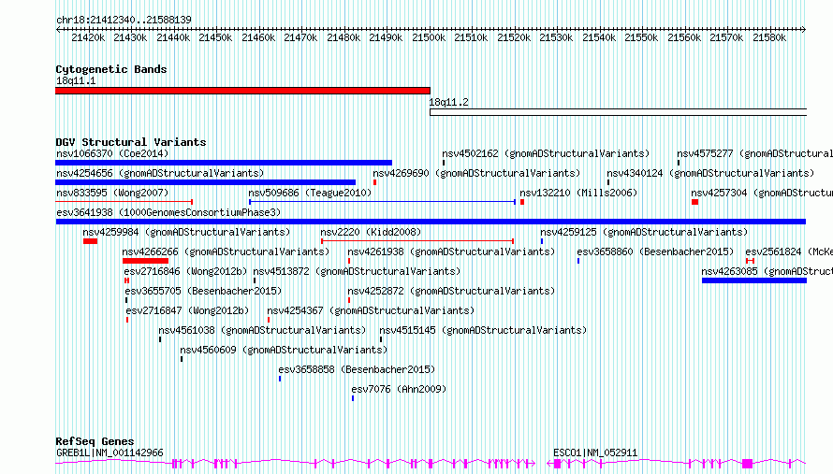Click the Cytogenetic Bands track title
Viewport: 833px width, 474px height.
point(111,69)
